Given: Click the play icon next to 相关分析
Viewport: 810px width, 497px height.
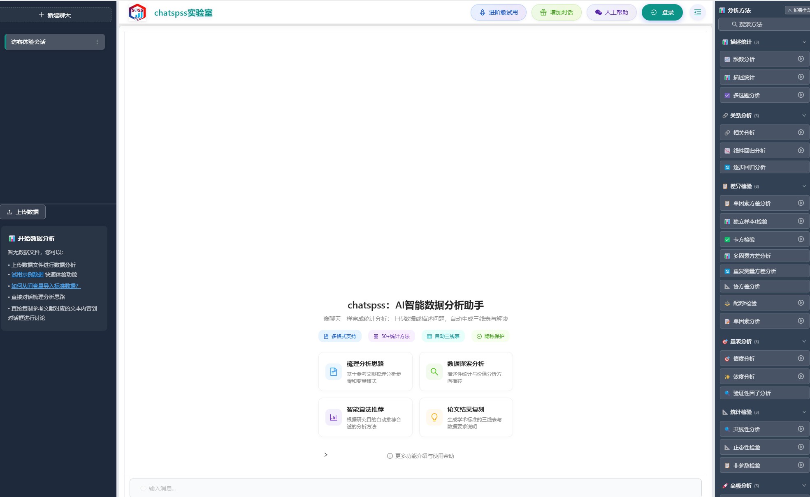Looking at the screenshot, I should coord(801,132).
